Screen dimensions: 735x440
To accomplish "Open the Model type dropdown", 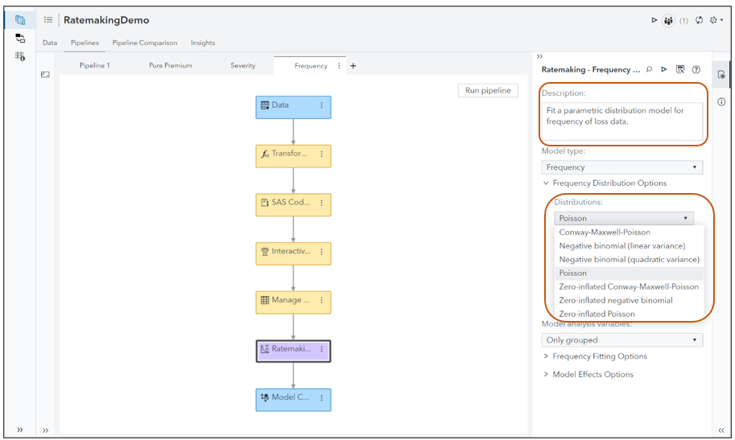I will [621, 167].
